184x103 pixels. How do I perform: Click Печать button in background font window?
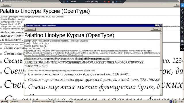[x=177, y=5]
